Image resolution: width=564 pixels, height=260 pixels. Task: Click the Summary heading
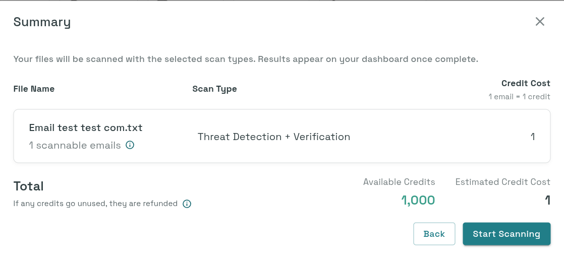pyautogui.click(x=42, y=22)
